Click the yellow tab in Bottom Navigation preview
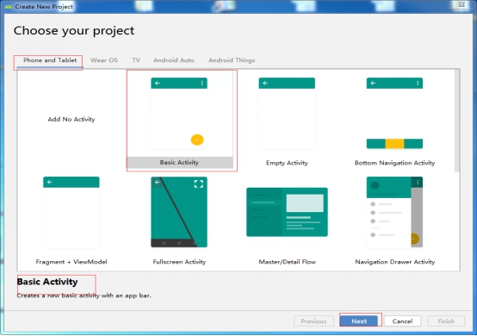 point(394,144)
